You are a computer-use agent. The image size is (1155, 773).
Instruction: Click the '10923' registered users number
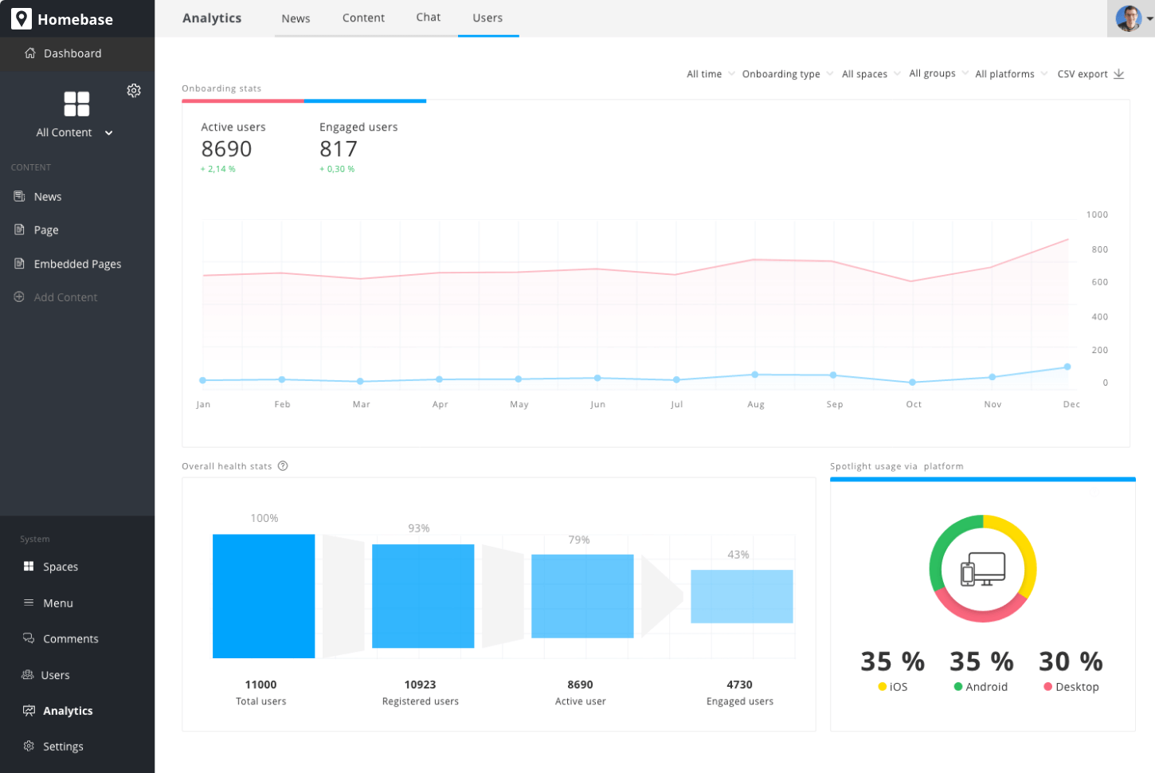[420, 685]
